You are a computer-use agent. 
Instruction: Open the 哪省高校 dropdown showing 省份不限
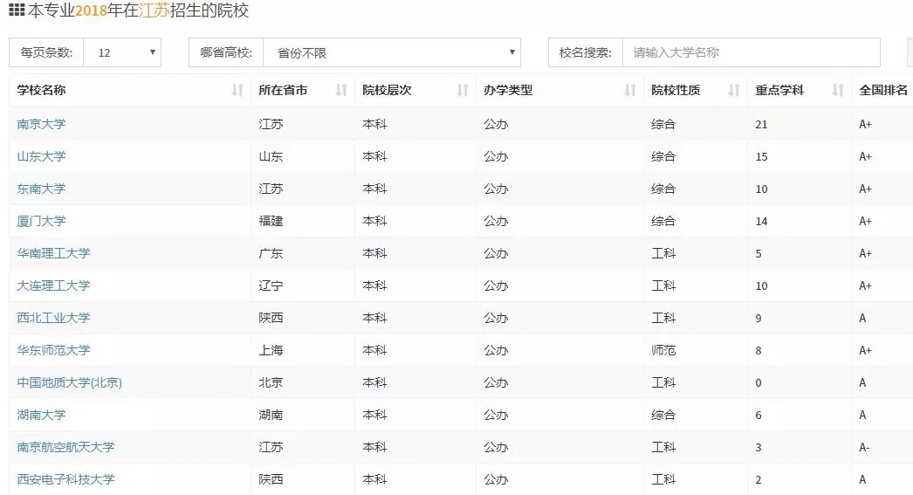[392, 52]
